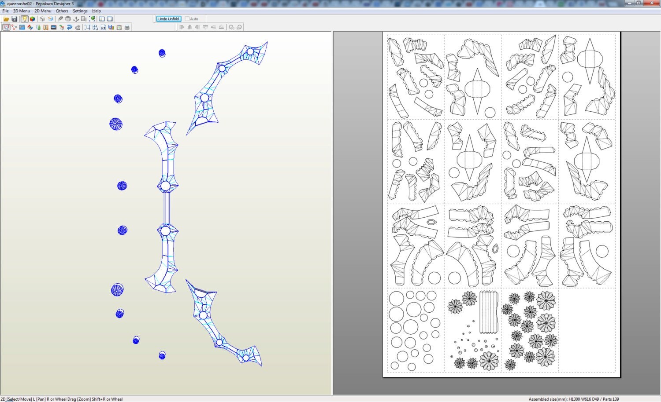Open the 2D Menu
The width and height of the screenshot is (661, 402).
(x=43, y=11)
